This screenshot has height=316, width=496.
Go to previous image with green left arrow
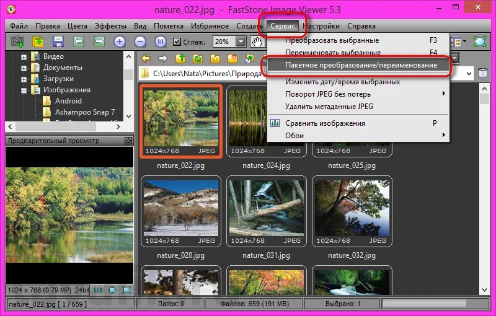pyautogui.click(x=79, y=42)
